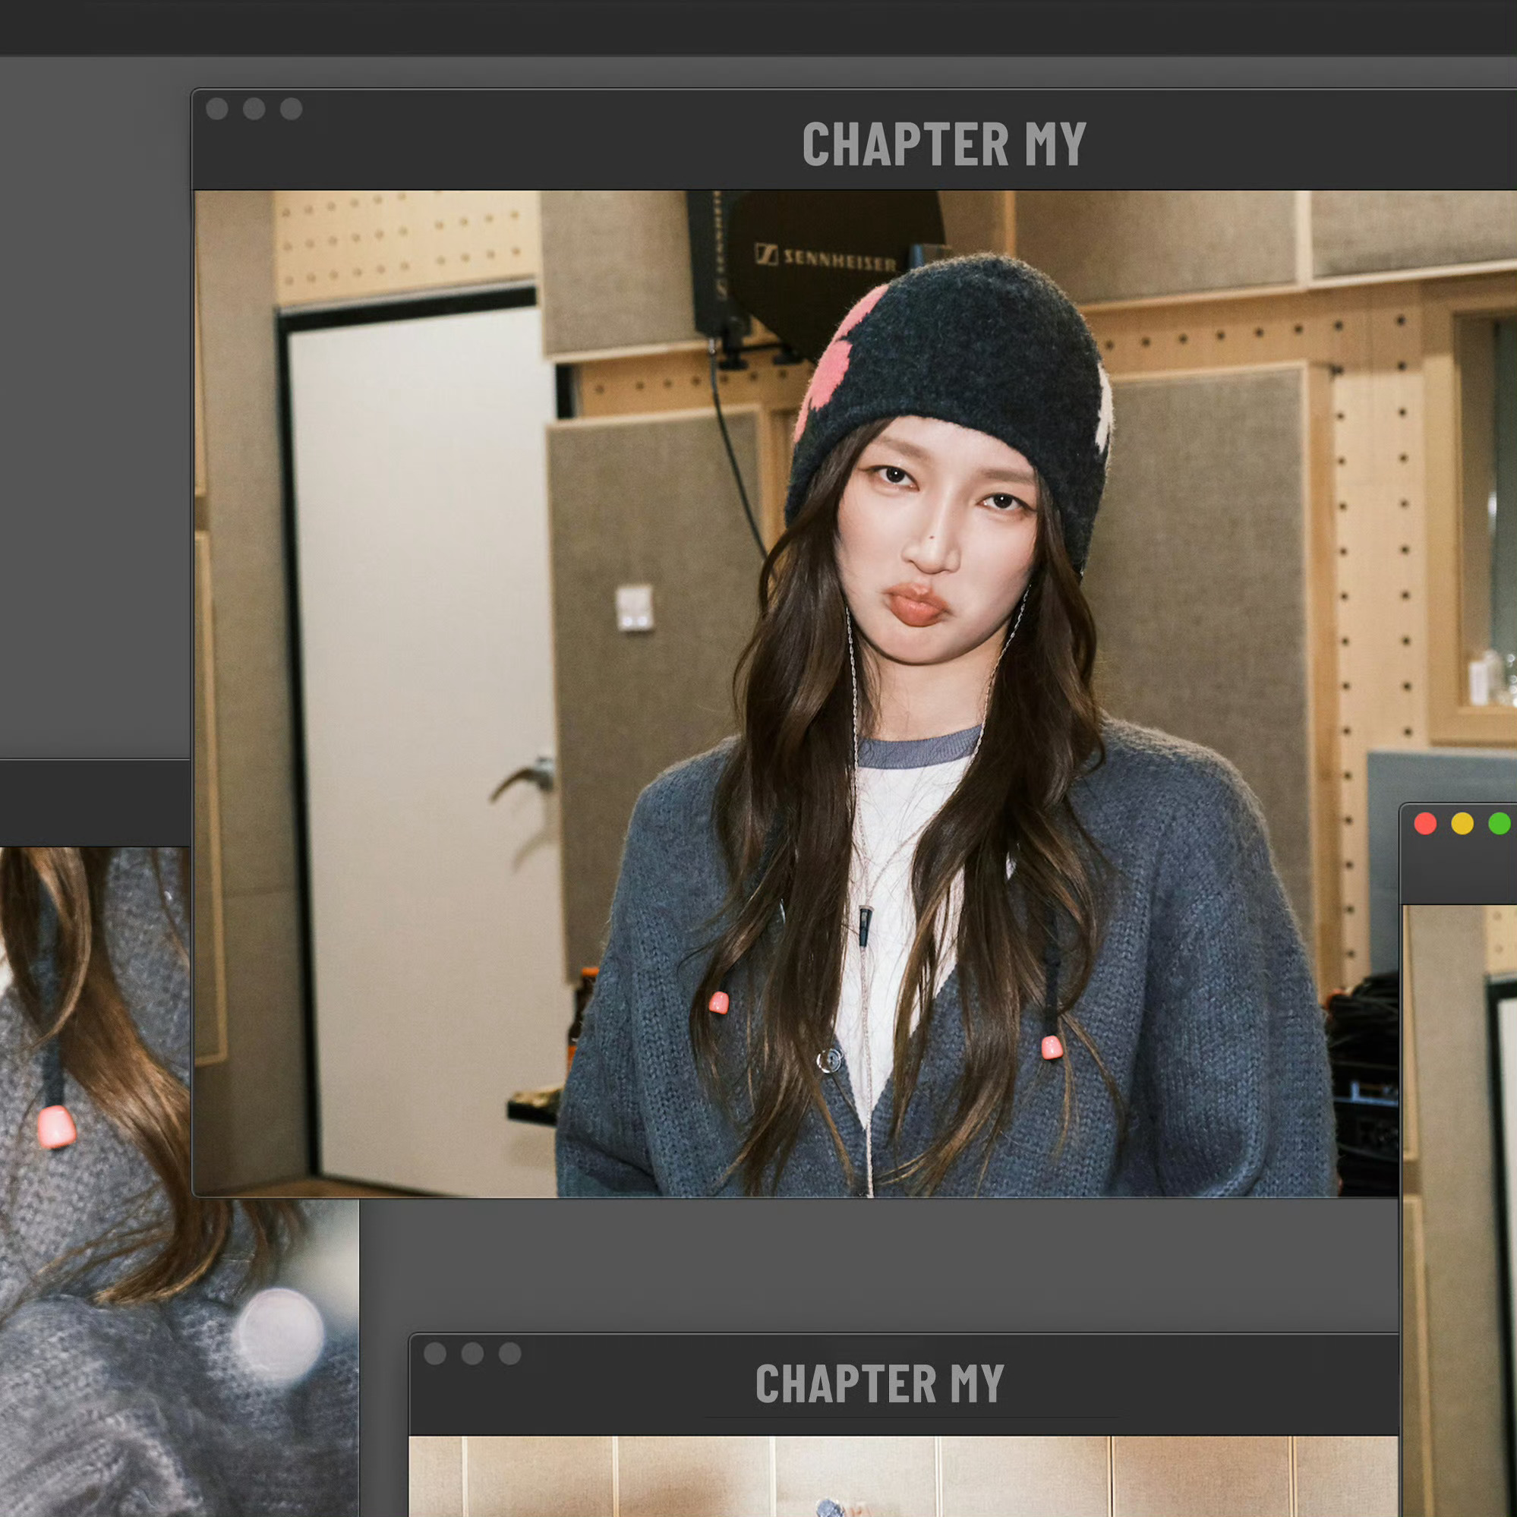Viewport: 1517px width, 1517px height.
Task: Close the top CHAPTER MY window
Action: (216, 109)
